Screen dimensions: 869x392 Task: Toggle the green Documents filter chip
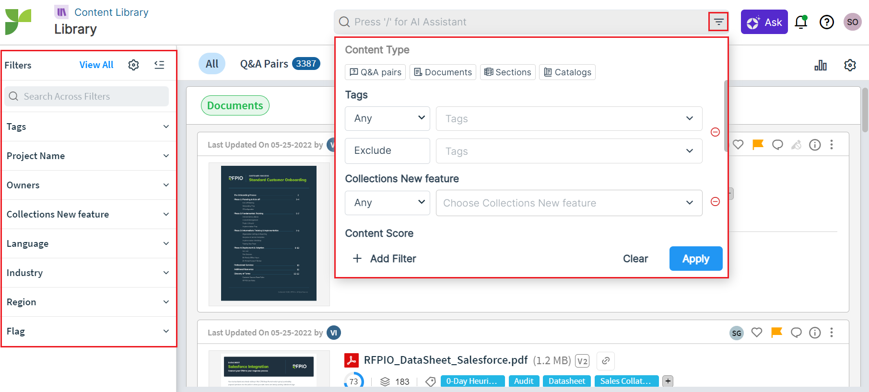pyautogui.click(x=235, y=105)
